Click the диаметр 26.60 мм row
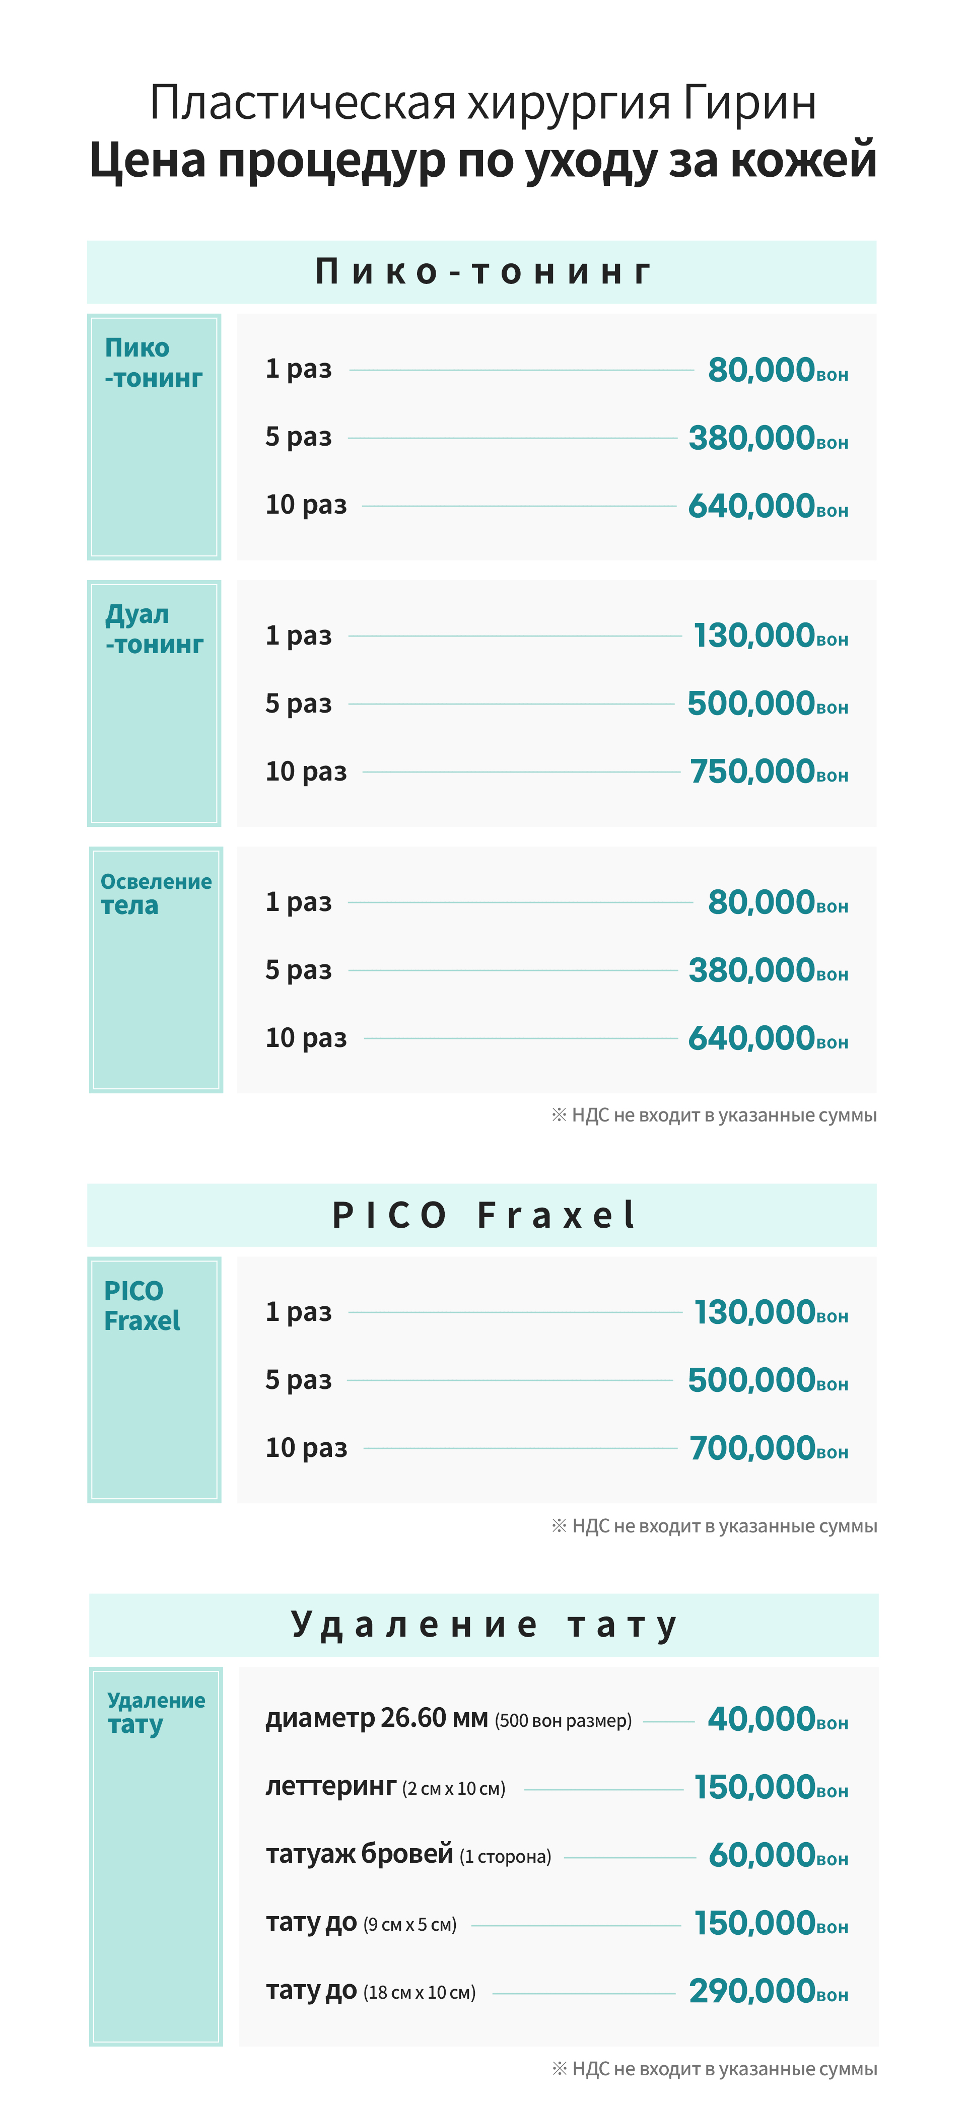Image resolution: width=967 pixels, height=2107 pixels. tap(557, 1718)
